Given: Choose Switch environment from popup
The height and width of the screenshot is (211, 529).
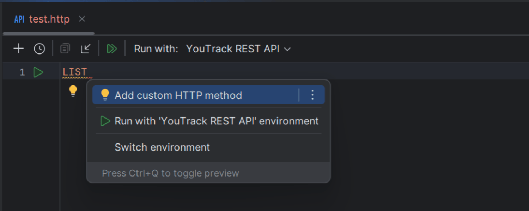Looking at the screenshot, I should tap(162, 147).
